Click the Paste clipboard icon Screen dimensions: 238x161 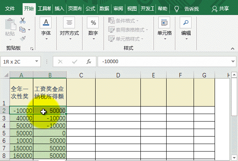[x=10, y=27]
